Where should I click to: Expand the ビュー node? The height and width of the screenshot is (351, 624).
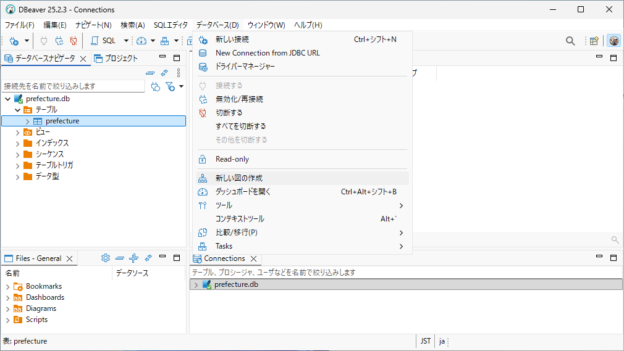coord(17,133)
